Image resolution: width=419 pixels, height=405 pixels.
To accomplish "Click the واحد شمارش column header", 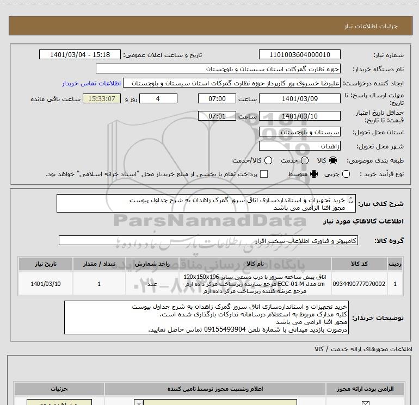I will (x=152, y=264).
